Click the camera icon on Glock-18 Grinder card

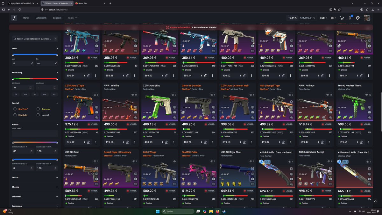214,112
